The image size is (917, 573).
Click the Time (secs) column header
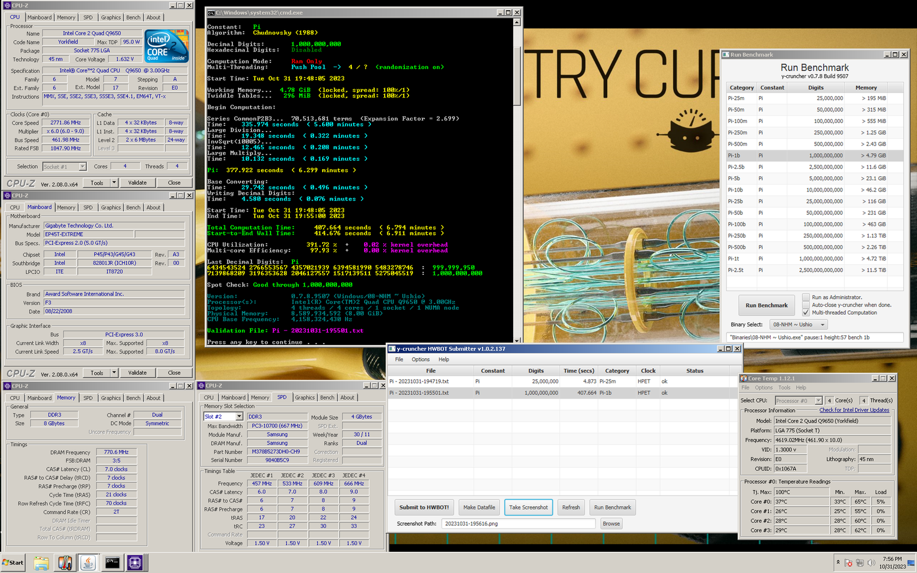578,371
